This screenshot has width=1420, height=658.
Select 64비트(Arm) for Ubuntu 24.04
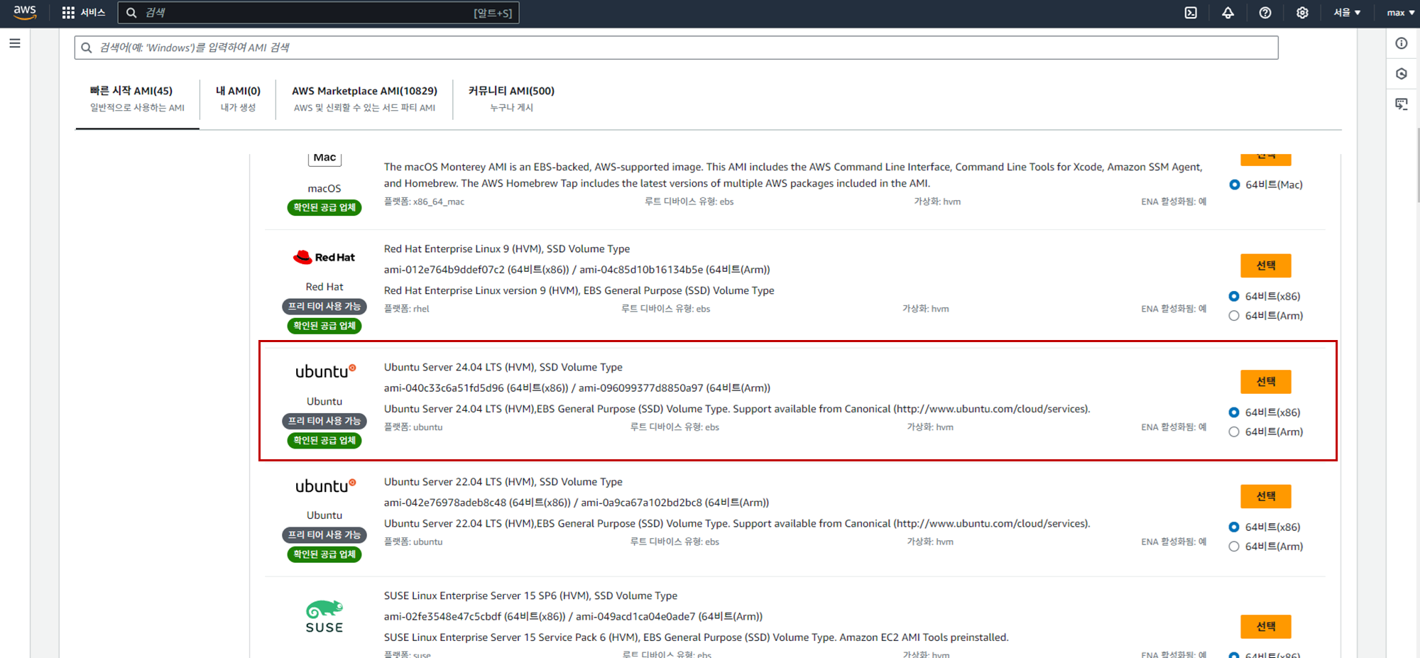coord(1234,432)
